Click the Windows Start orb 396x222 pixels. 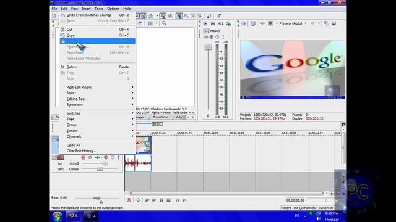[x=58, y=216]
